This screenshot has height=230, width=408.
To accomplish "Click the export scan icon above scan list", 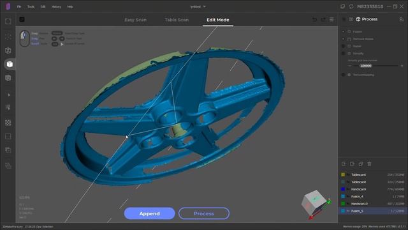I will click(353, 164).
